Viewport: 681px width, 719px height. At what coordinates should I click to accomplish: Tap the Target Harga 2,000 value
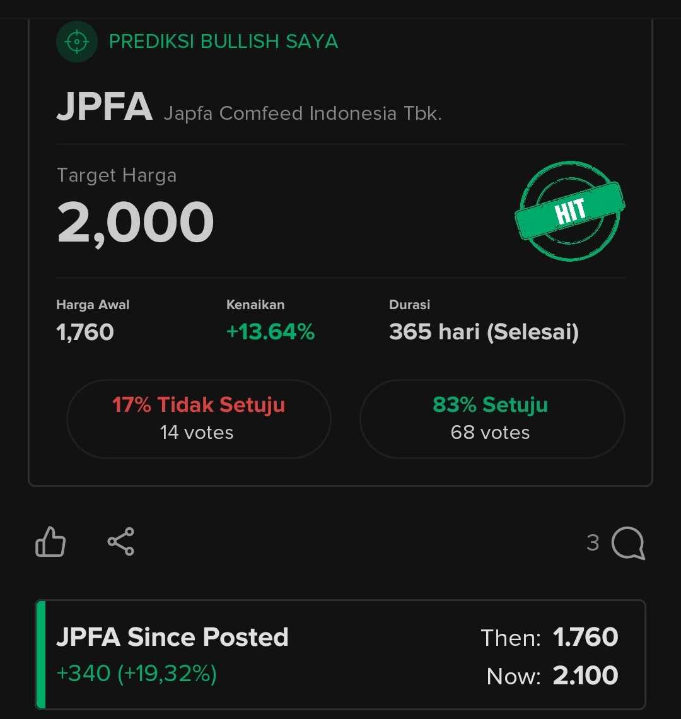pos(136,223)
